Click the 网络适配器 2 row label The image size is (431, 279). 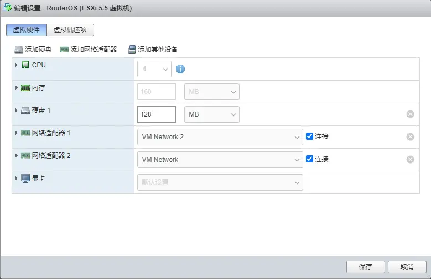pyautogui.click(x=51, y=156)
